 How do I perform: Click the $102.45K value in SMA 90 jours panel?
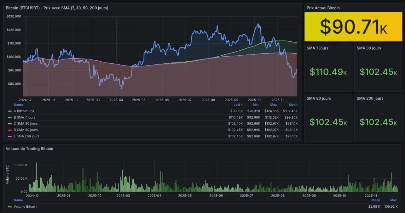tap(328, 122)
